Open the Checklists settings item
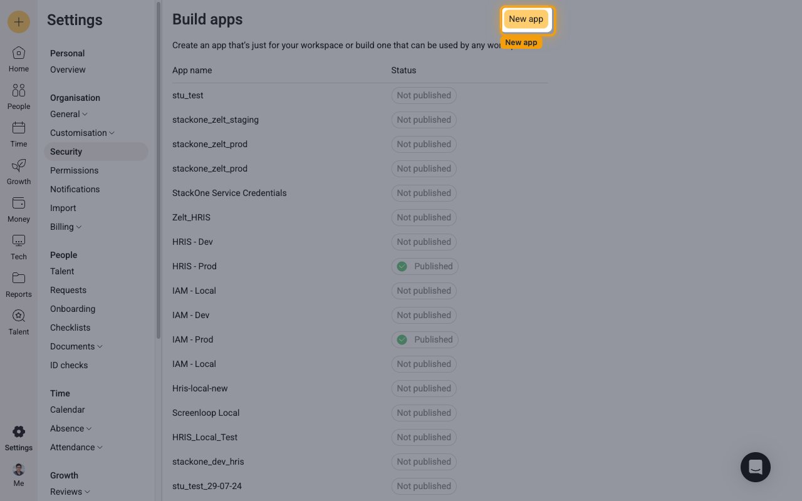The height and width of the screenshot is (501, 802). coord(70,328)
